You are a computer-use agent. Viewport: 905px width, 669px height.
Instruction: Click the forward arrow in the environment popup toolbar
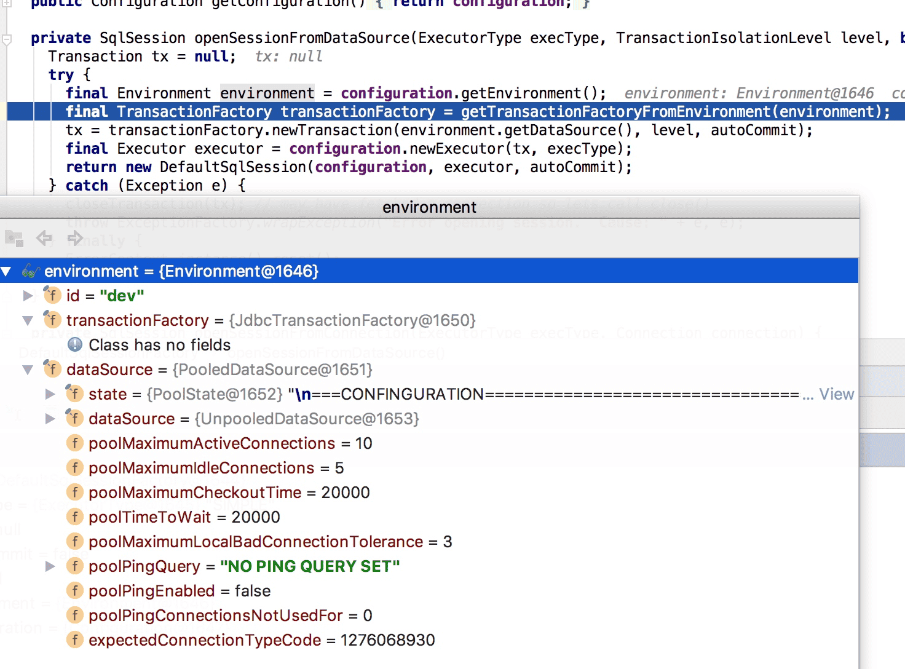(x=75, y=238)
